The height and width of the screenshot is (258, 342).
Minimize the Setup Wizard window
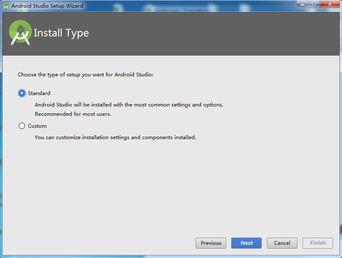pos(302,4)
